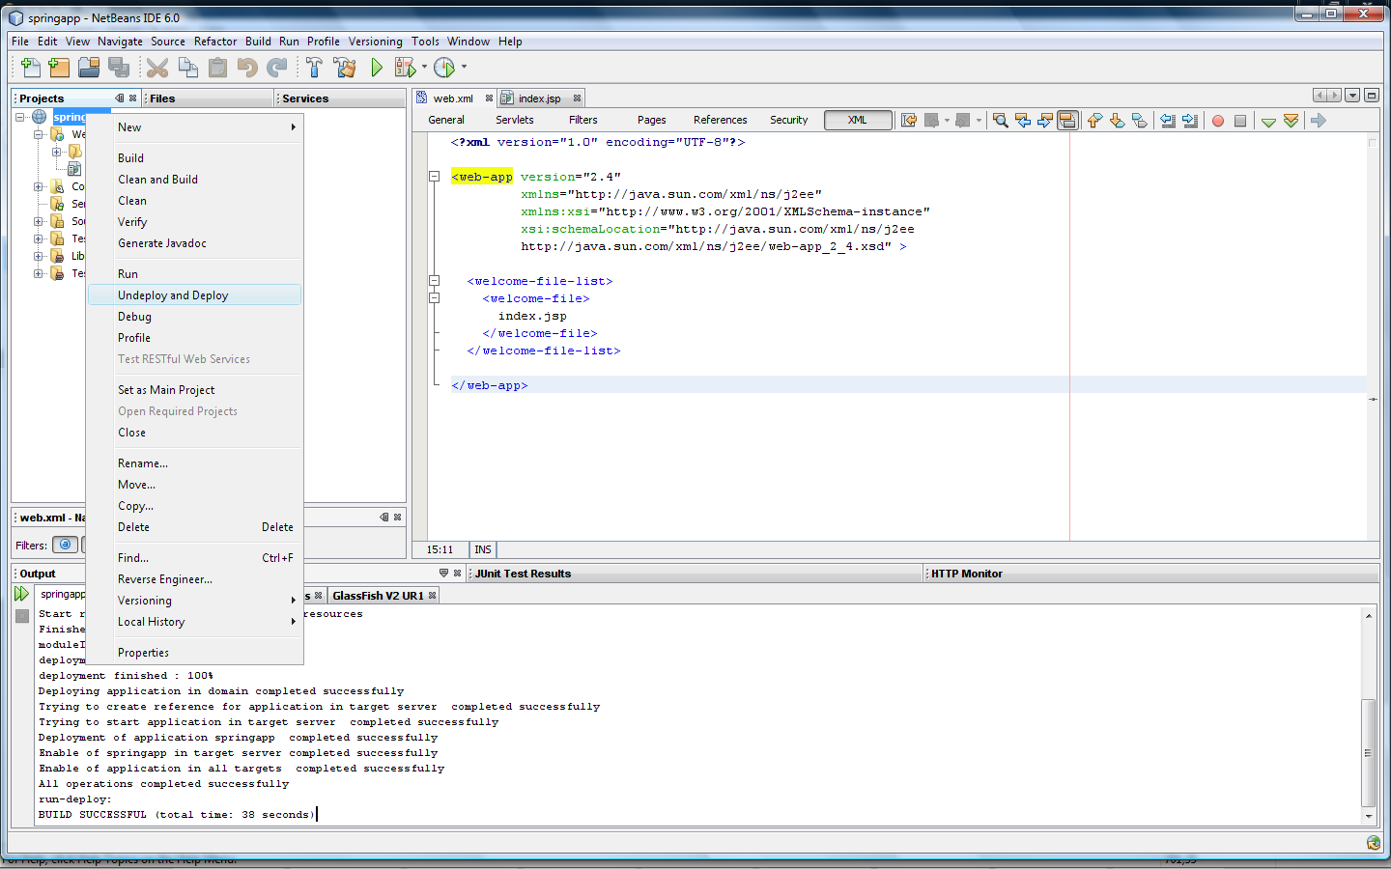The height and width of the screenshot is (869, 1391).
Task: Switch to the index.jsp editor tab
Action: pyautogui.click(x=538, y=98)
